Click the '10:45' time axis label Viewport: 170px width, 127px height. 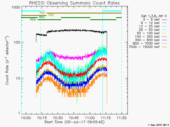click(x=74, y=118)
